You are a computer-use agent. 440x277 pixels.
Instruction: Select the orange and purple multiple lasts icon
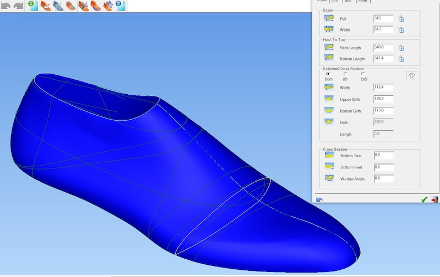pos(108,6)
